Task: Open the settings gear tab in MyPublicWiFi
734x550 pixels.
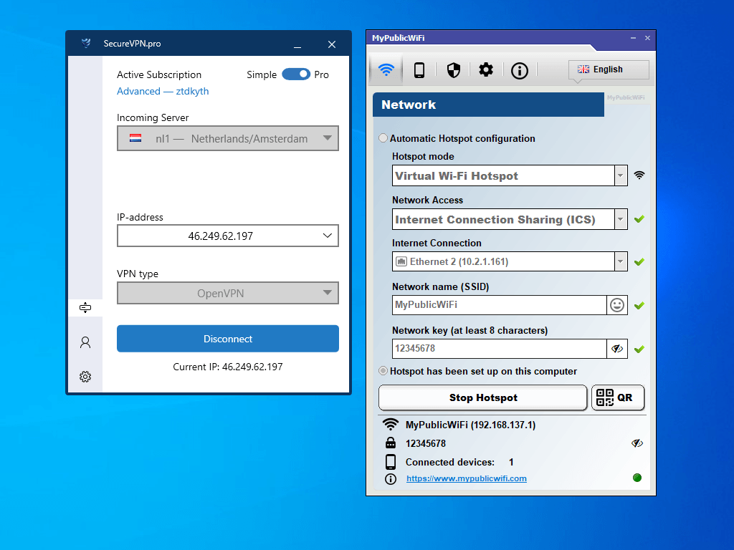Action: (x=486, y=70)
